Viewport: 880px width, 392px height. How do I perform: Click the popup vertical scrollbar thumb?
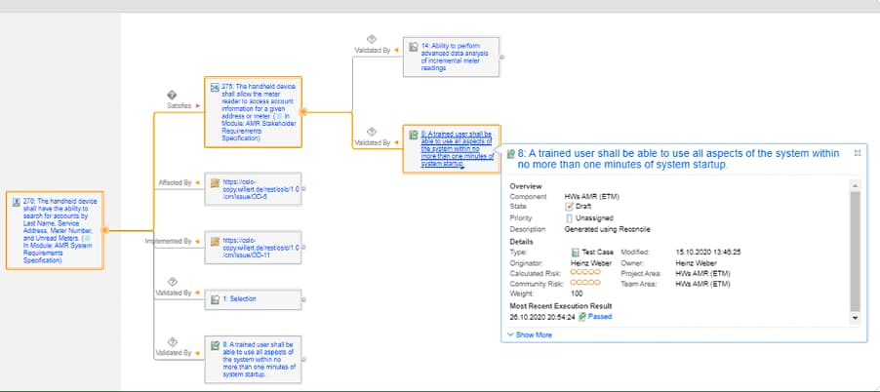(855, 252)
